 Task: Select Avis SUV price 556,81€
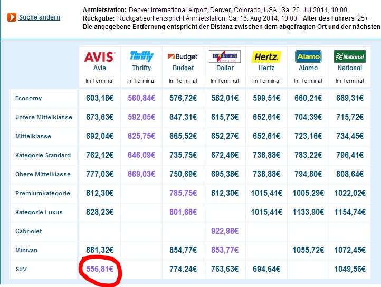pos(100,269)
